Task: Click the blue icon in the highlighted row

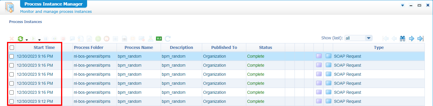Action: [x=328, y=56]
